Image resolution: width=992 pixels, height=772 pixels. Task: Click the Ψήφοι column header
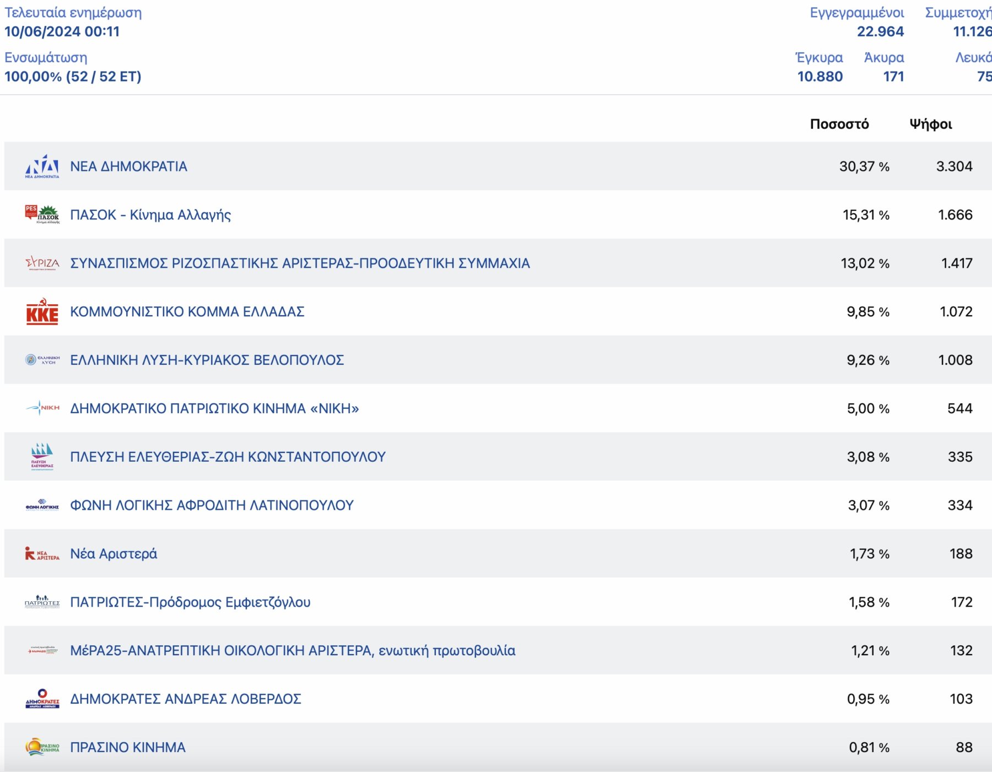(930, 124)
